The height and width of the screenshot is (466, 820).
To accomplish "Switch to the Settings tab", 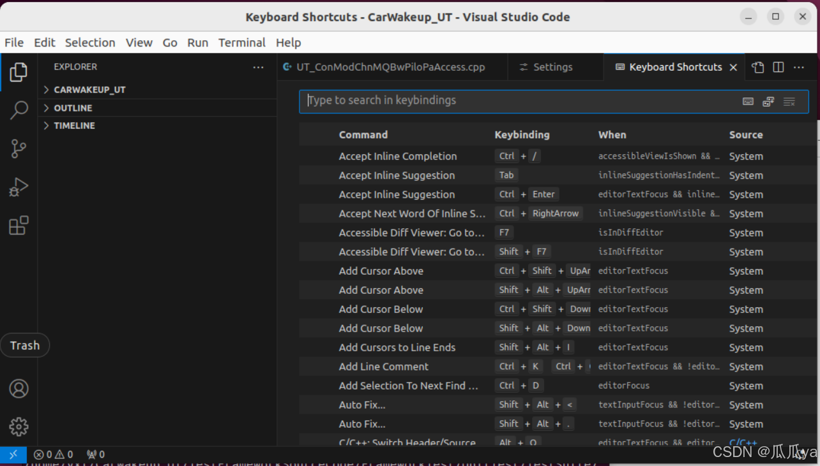I will (555, 67).
